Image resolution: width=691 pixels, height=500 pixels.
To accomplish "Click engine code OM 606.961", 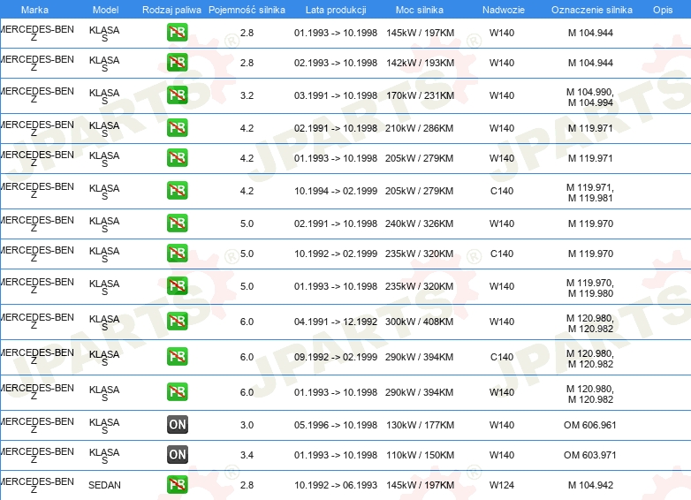I will [x=590, y=425].
